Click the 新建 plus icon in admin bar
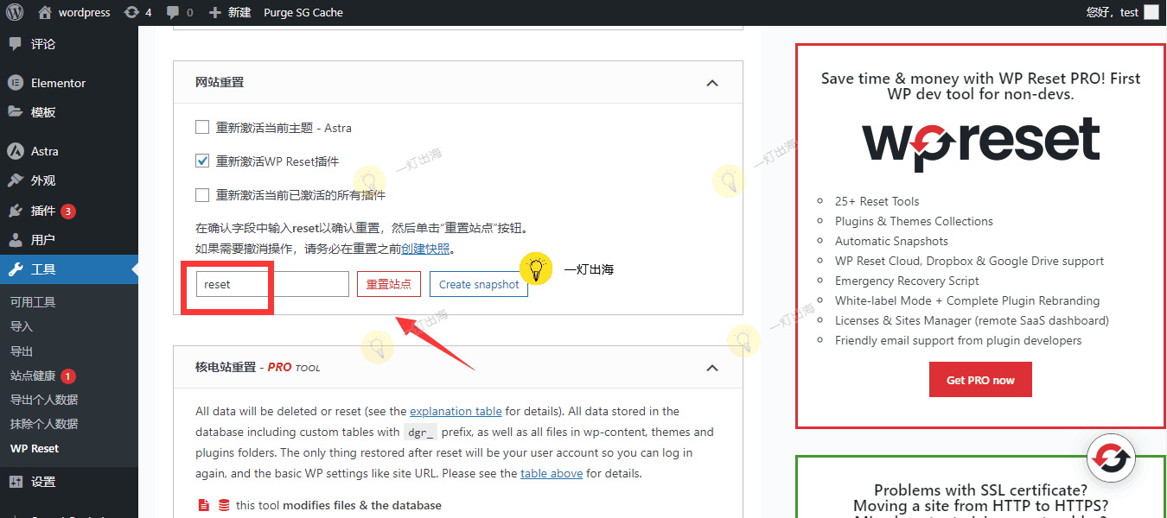Screen dimensions: 1167x518 [215, 12]
